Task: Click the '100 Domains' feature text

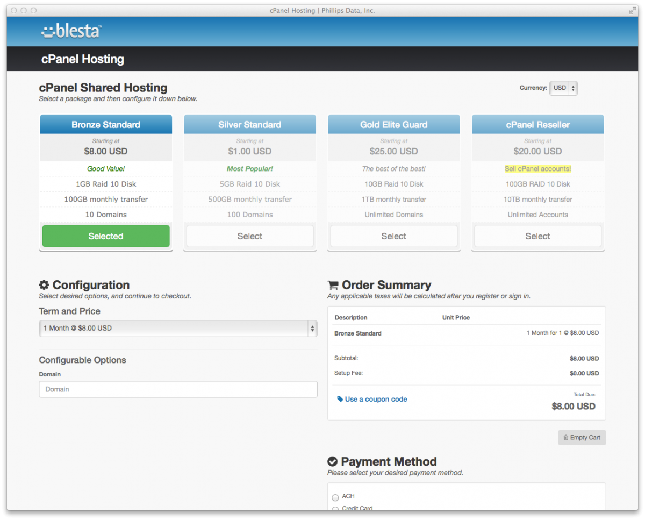Action: tap(250, 215)
